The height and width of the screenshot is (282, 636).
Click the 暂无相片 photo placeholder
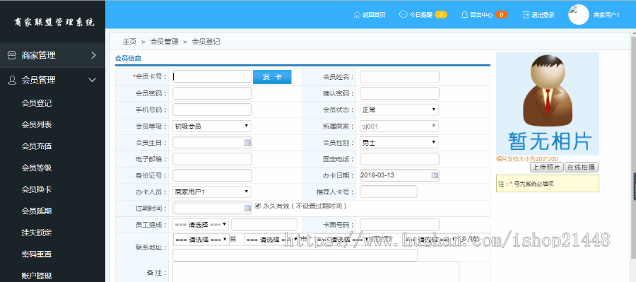coord(548,104)
